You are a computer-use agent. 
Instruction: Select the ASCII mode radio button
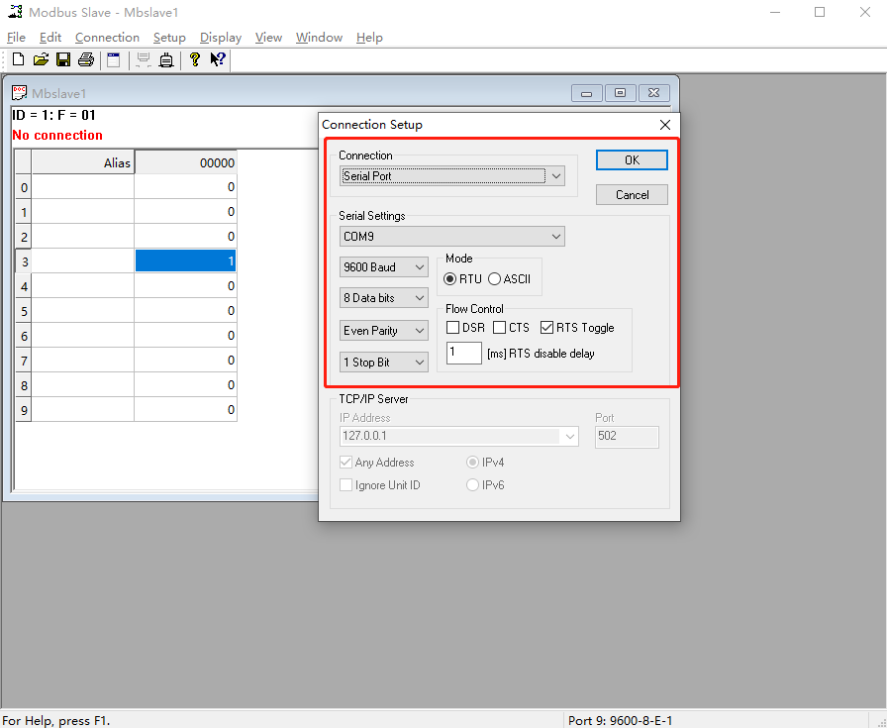click(495, 279)
